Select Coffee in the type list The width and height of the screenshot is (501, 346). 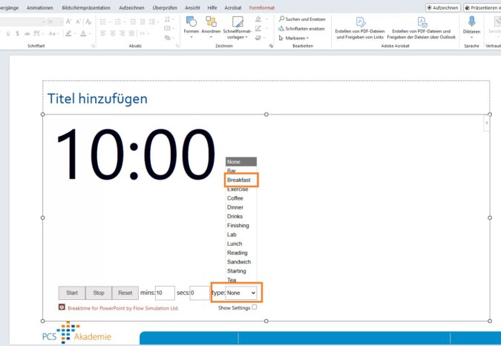click(x=241, y=198)
